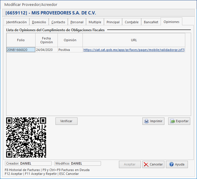Open the Domicilio tab
The height and width of the screenshot is (179, 197).
39,22
